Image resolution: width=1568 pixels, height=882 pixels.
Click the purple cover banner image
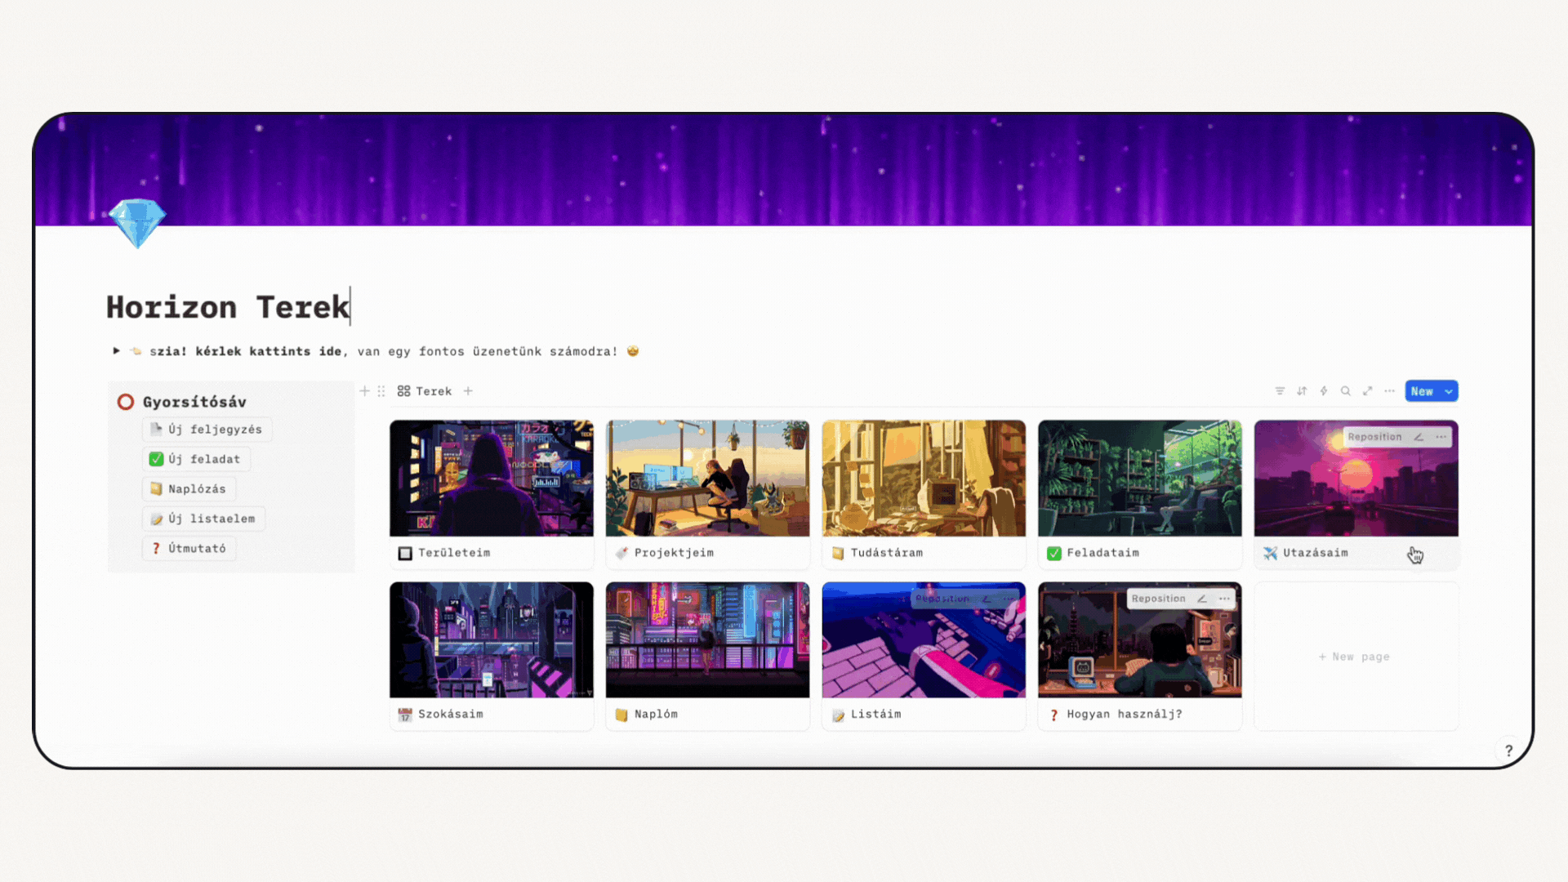coord(784,169)
